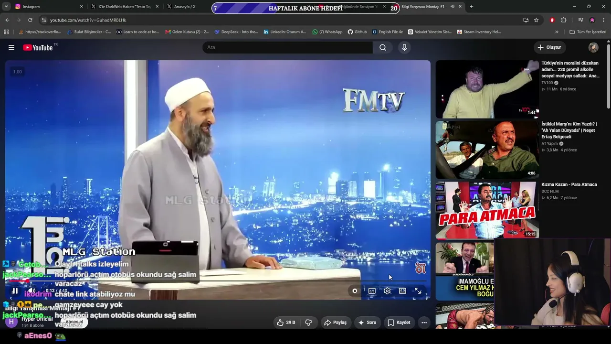This screenshot has height=344, width=611.
Task: Click the site information icon in address bar
Action: coord(44,20)
